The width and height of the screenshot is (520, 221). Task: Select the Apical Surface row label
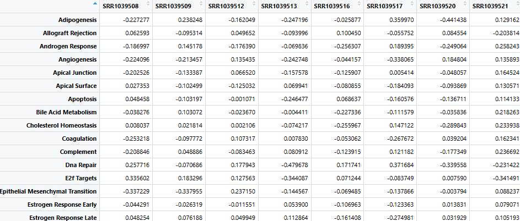pos(76,86)
